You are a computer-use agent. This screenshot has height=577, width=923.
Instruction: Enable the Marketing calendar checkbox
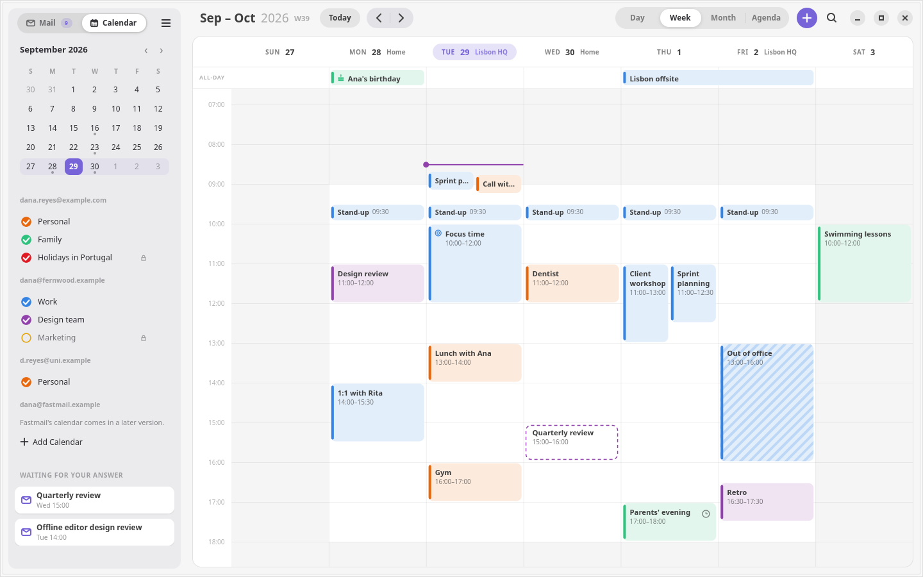pos(26,338)
